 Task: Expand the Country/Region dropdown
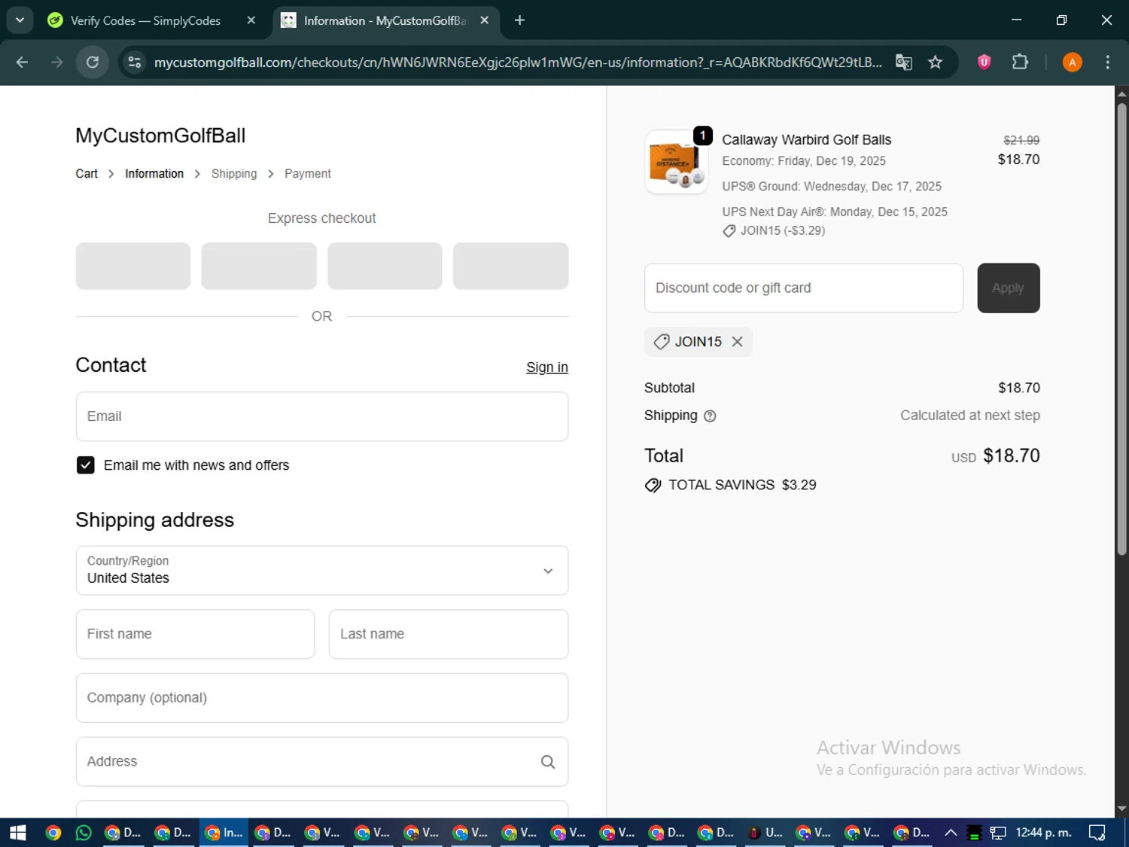coord(322,571)
